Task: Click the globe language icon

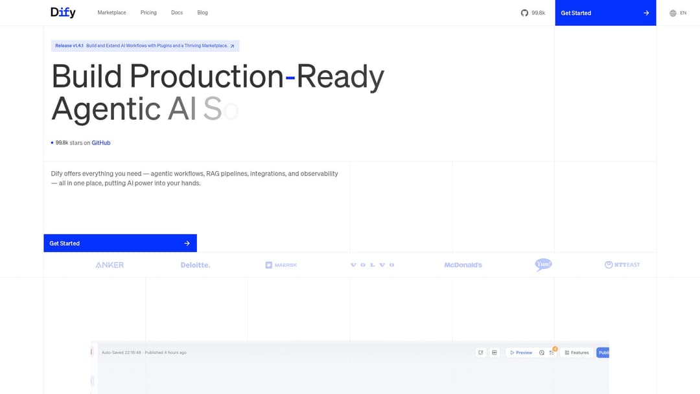Action: tap(673, 13)
